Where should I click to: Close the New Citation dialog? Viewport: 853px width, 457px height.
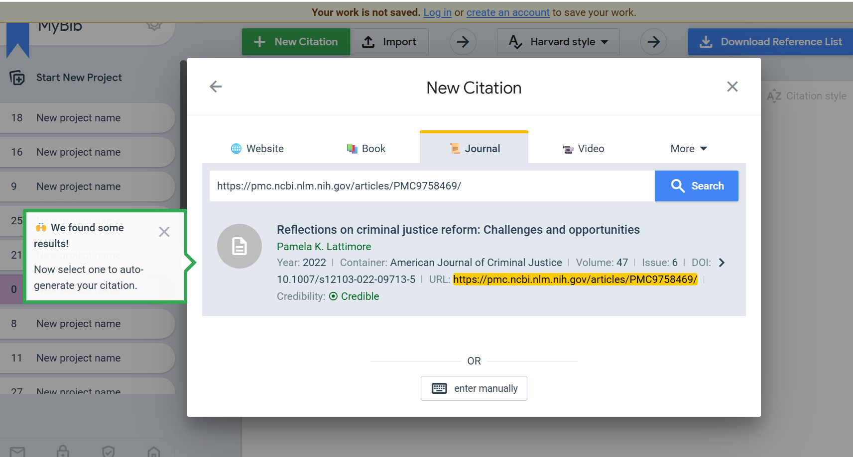pyautogui.click(x=732, y=87)
